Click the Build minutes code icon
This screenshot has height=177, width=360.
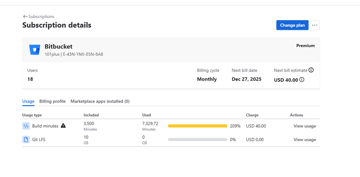(26, 126)
